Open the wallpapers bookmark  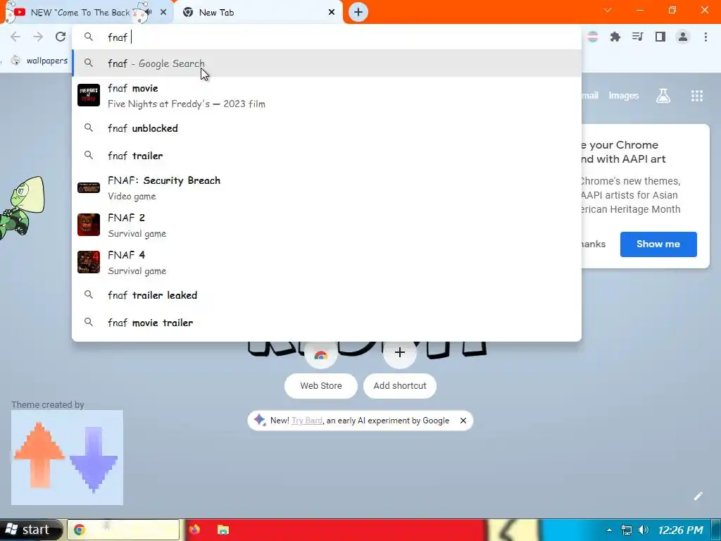39,61
